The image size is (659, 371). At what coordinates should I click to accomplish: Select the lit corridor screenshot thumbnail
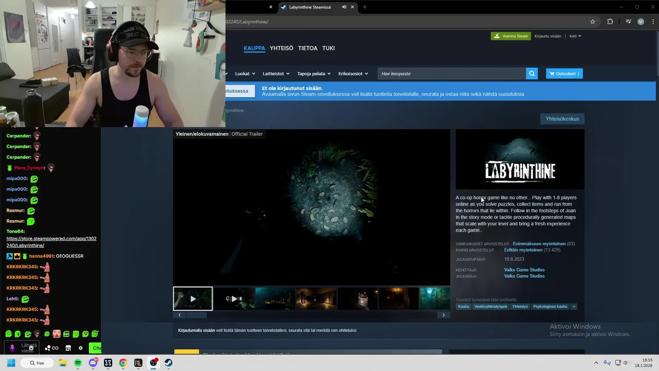[x=316, y=299]
